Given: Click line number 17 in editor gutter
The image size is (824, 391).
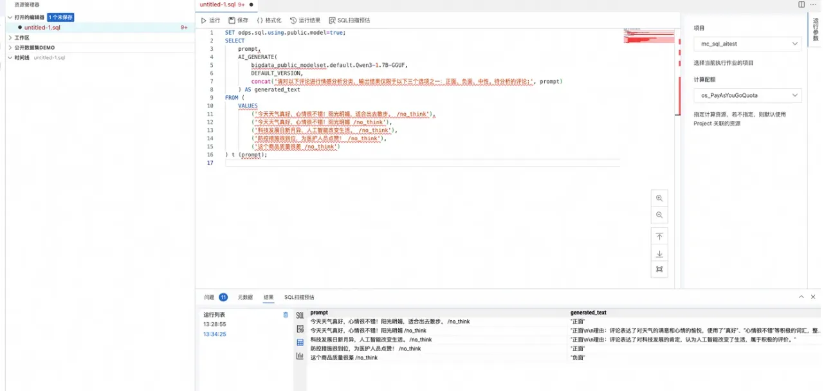Looking at the screenshot, I should click(x=210, y=163).
